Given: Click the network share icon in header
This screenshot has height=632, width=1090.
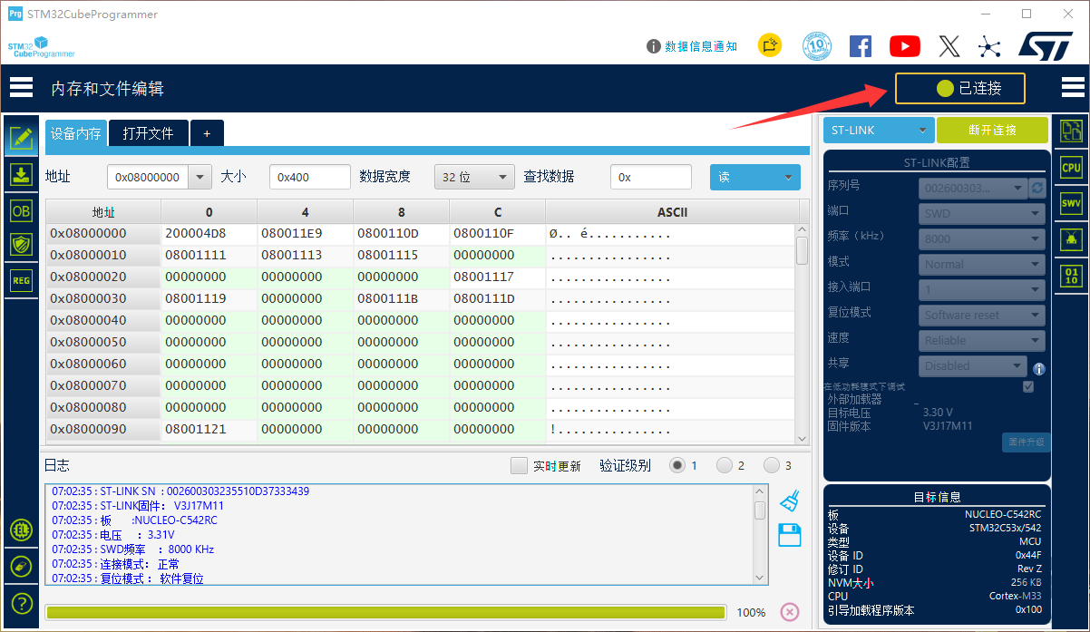Looking at the screenshot, I should [x=989, y=46].
